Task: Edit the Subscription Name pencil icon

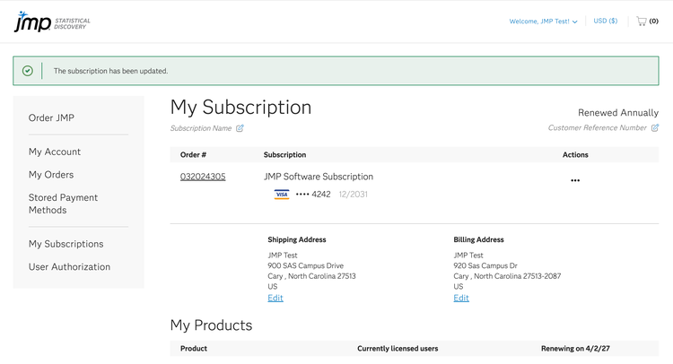Action: (x=240, y=128)
